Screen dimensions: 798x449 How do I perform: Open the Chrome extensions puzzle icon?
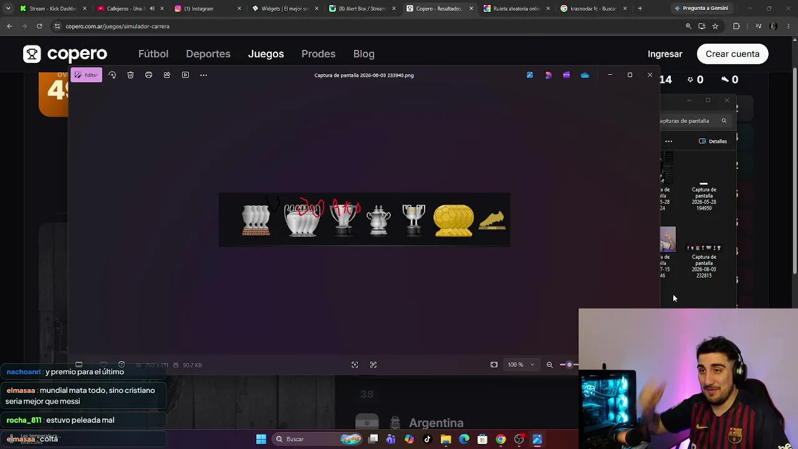click(x=736, y=26)
